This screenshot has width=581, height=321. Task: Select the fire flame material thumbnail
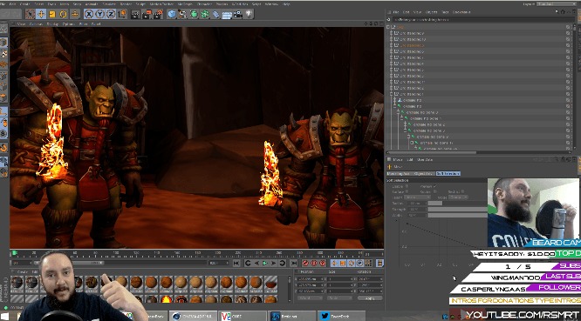tap(166, 299)
